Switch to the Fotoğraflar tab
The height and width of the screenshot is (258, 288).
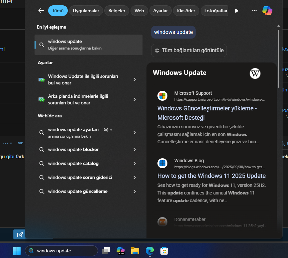pyautogui.click(x=215, y=11)
